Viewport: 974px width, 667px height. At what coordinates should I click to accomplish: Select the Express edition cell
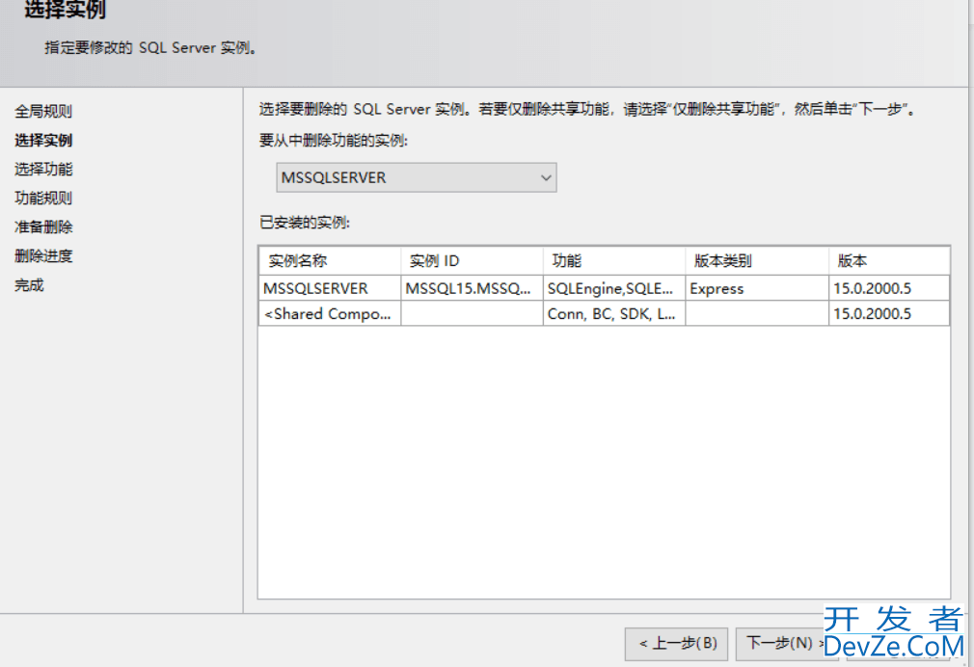coord(757,288)
